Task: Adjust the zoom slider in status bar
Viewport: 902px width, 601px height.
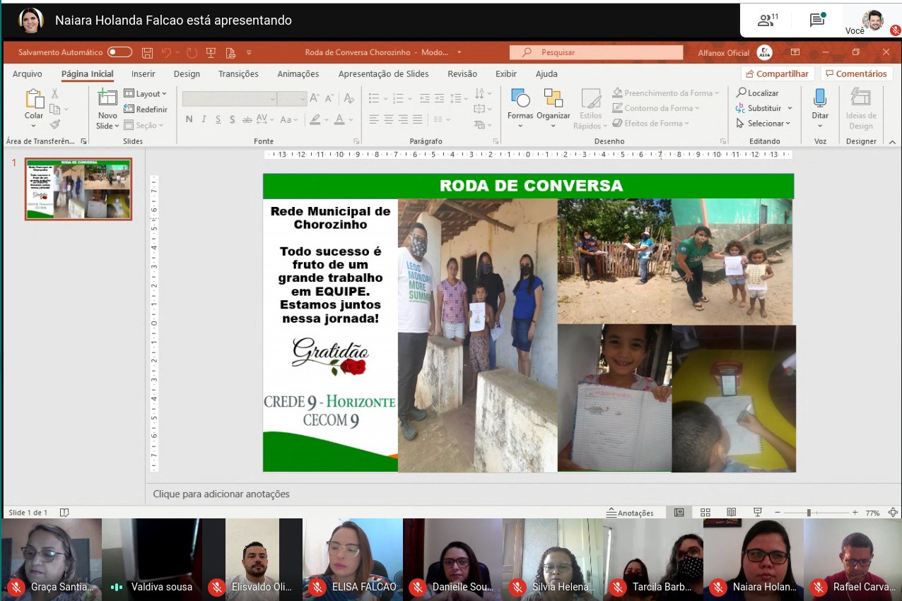Action: [809, 513]
